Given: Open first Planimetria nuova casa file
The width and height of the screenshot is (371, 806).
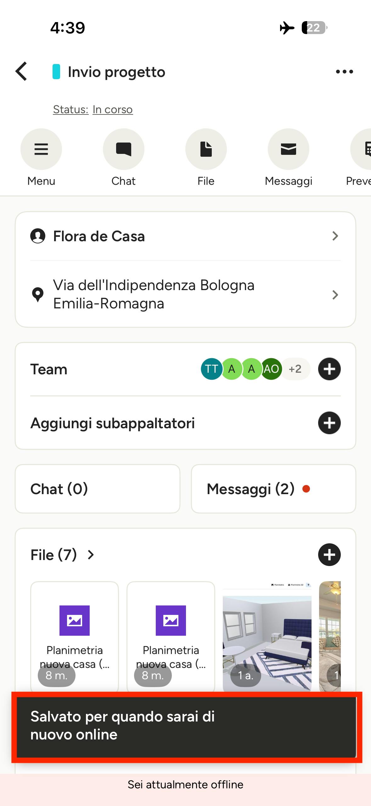Looking at the screenshot, I should (x=75, y=636).
